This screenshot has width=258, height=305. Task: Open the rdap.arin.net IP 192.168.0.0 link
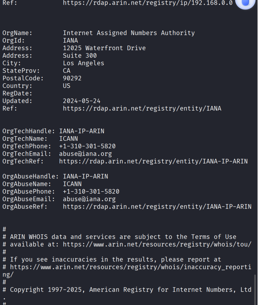(148, 3)
